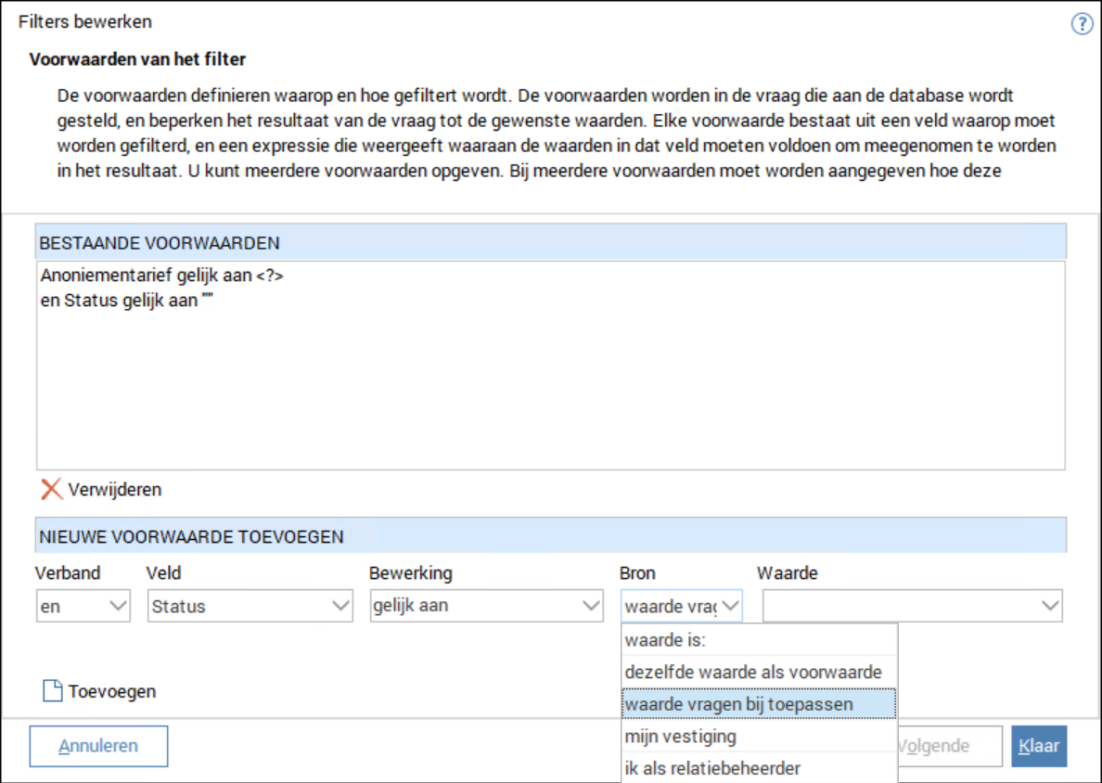The image size is (1102, 783).
Task: Open the Bewerking dropdown 'gelijk aan'
Action: [591, 606]
